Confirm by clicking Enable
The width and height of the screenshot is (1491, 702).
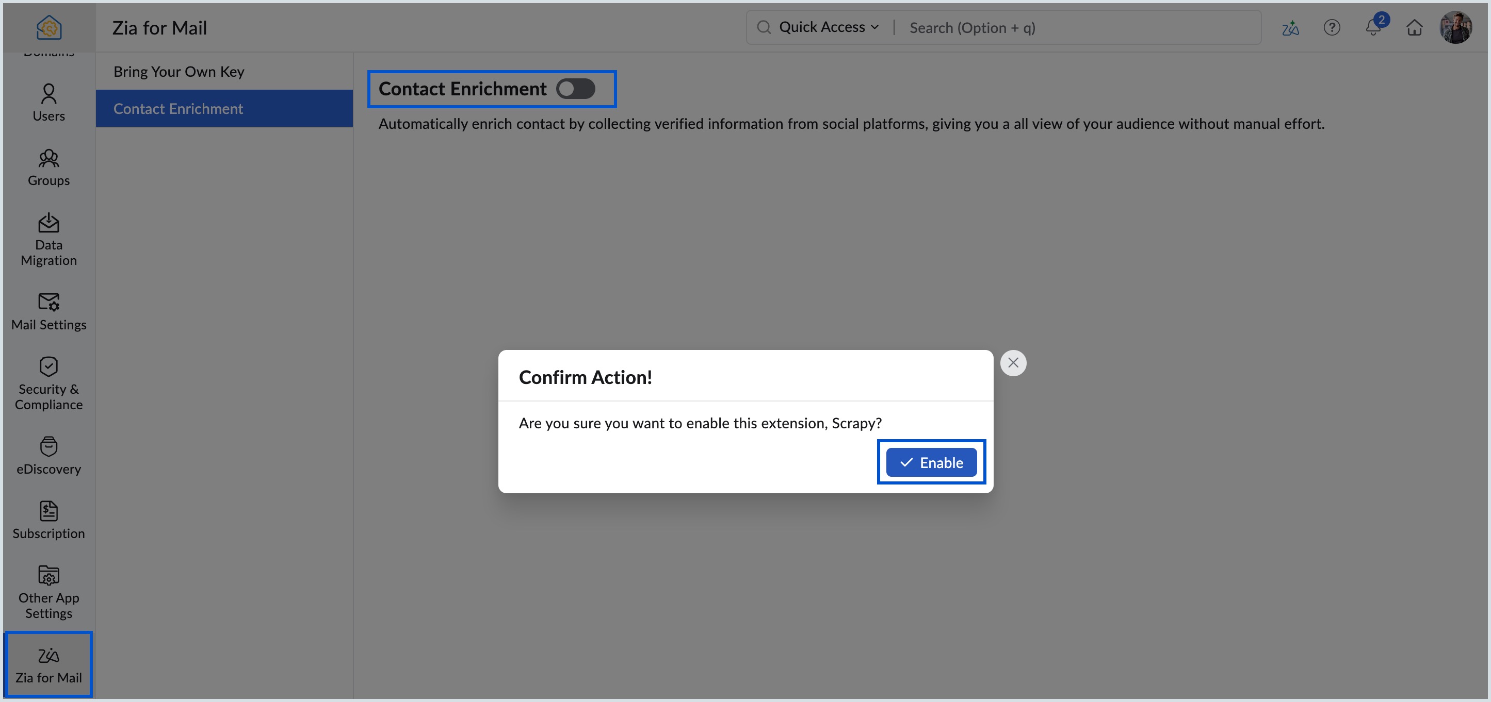click(x=931, y=462)
